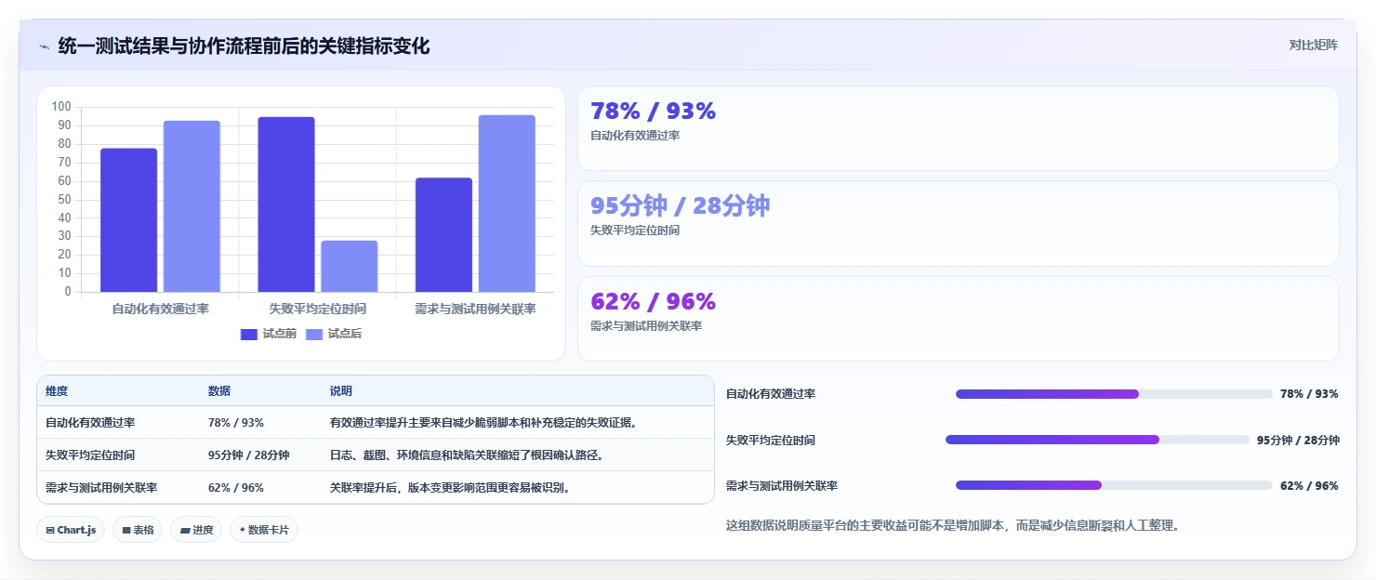Viewport: 1376px width, 580px height.
Task: Click the 需求与测试用例关联率 cell in the table
Action: pyautogui.click(x=101, y=487)
